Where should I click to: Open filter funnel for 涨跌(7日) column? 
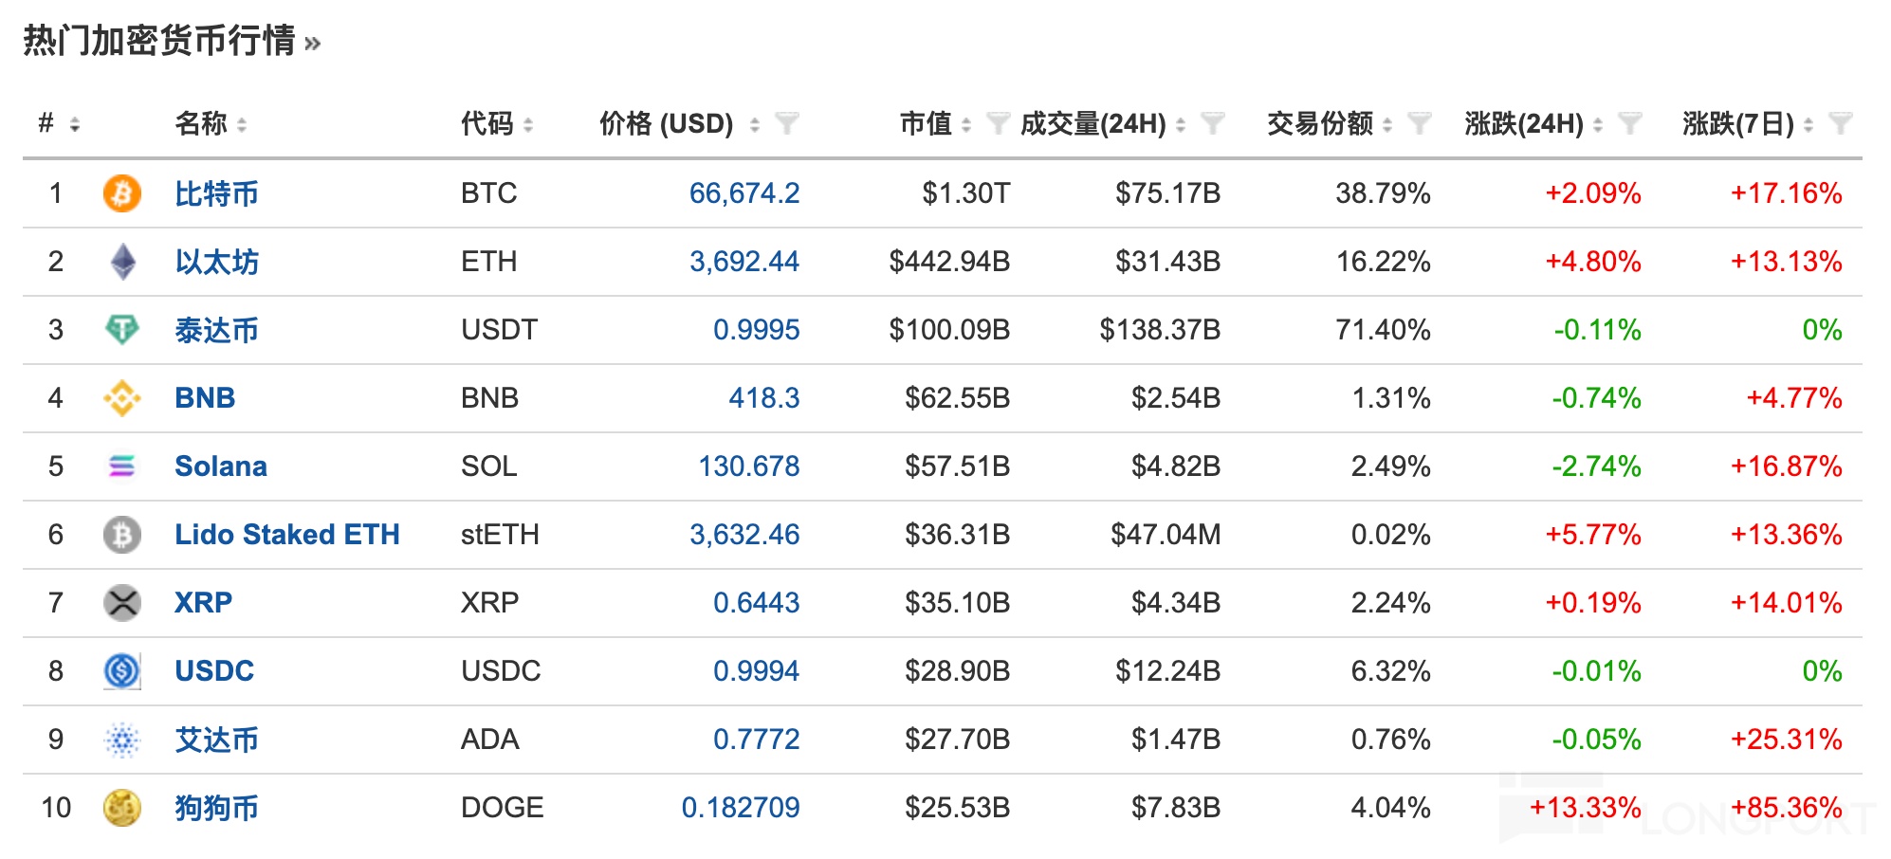tap(1839, 123)
